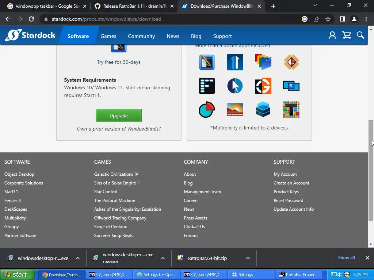The width and height of the screenshot is (374, 280).
Task: Click the black terminal-style list app icon
Action: click(207, 86)
